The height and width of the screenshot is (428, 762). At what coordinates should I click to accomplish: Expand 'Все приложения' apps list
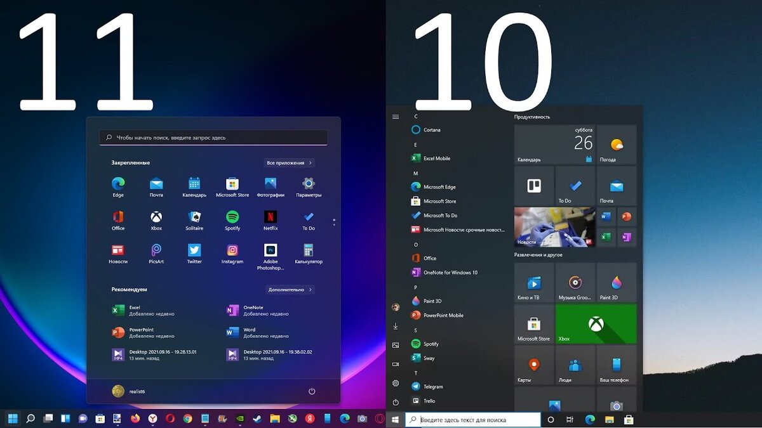(x=290, y=163)
